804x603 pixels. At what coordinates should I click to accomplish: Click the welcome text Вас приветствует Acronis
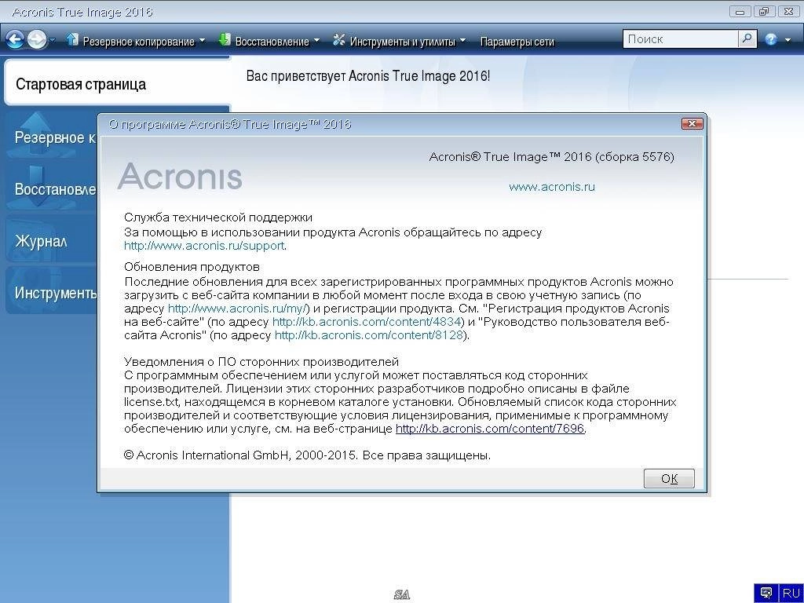click(x=367, y=76)
